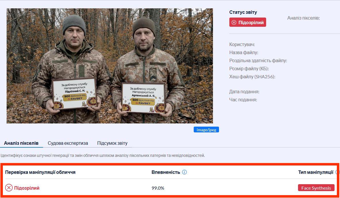Click the image/jpeg file type badge
Viewport: 340px width, 198px height.
[206, 130]
